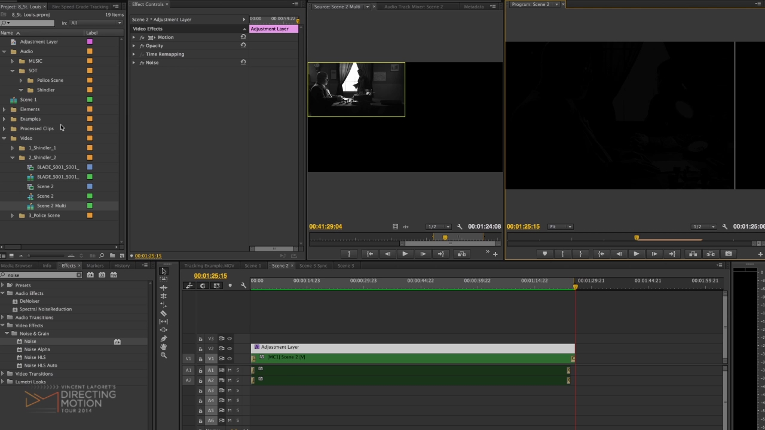The width and height of the screenshot is (765, 430).
Task: Select the Pen tool in tools panel
Action: click(x=164, y=339)
